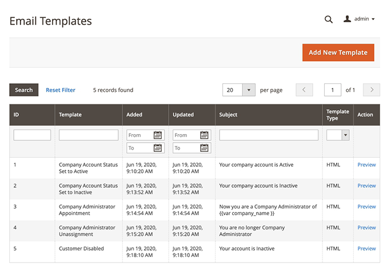Screen dimensions: 391x274
Task: Click the search magnifier icon
Action: pos(329,19)
